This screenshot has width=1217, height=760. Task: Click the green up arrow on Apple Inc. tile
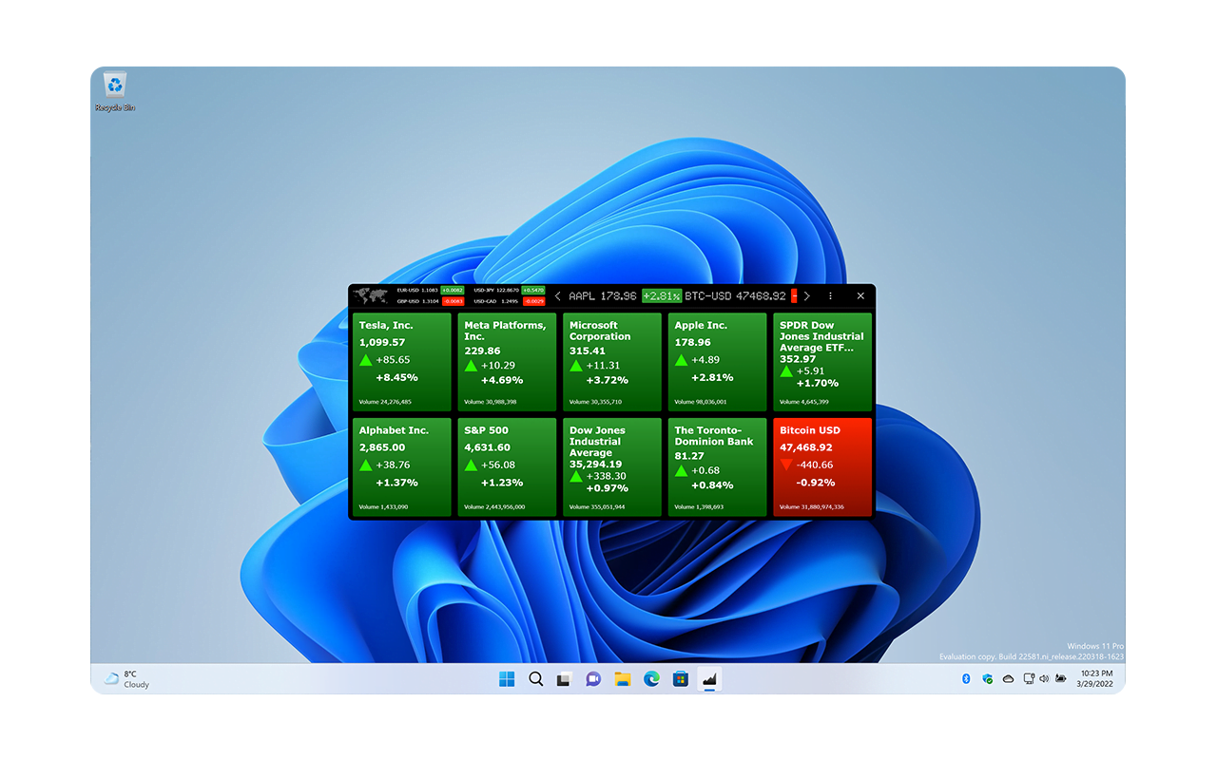681,360
